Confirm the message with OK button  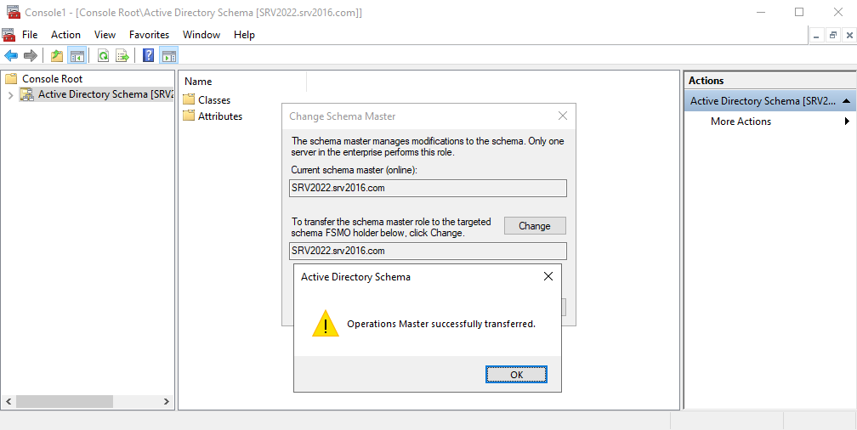pos(517,374)
